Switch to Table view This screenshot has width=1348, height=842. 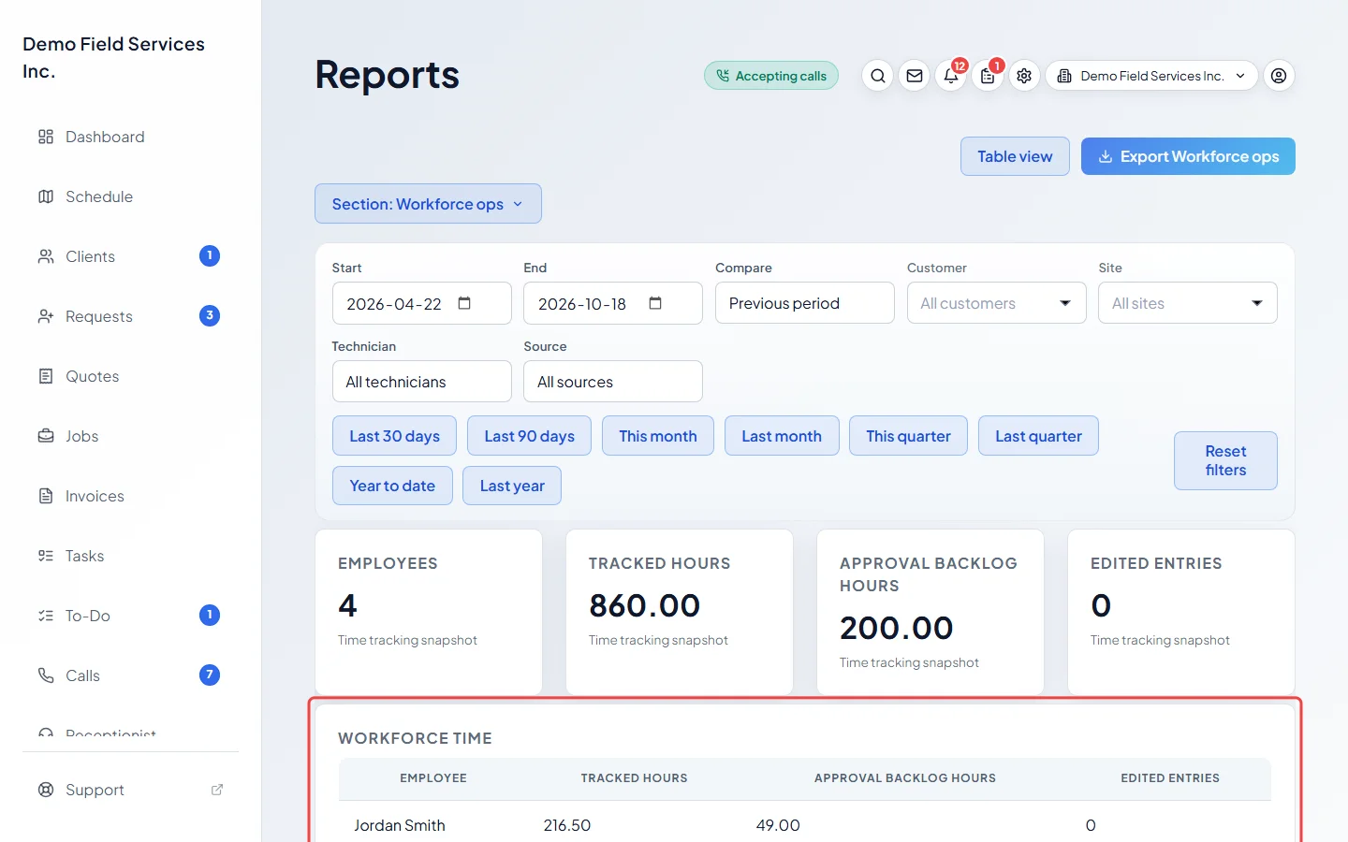pos(1015,156)
